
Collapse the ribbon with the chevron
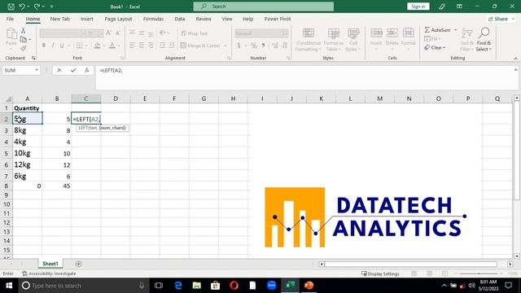click(515, 59)
